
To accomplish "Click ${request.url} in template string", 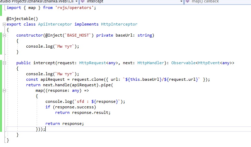I will (x=181, y=79).
